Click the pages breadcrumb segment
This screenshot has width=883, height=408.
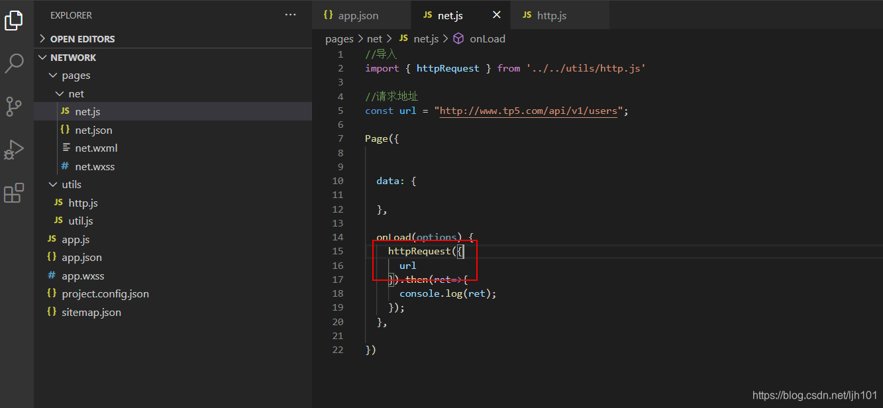click(x=339, y=39)
